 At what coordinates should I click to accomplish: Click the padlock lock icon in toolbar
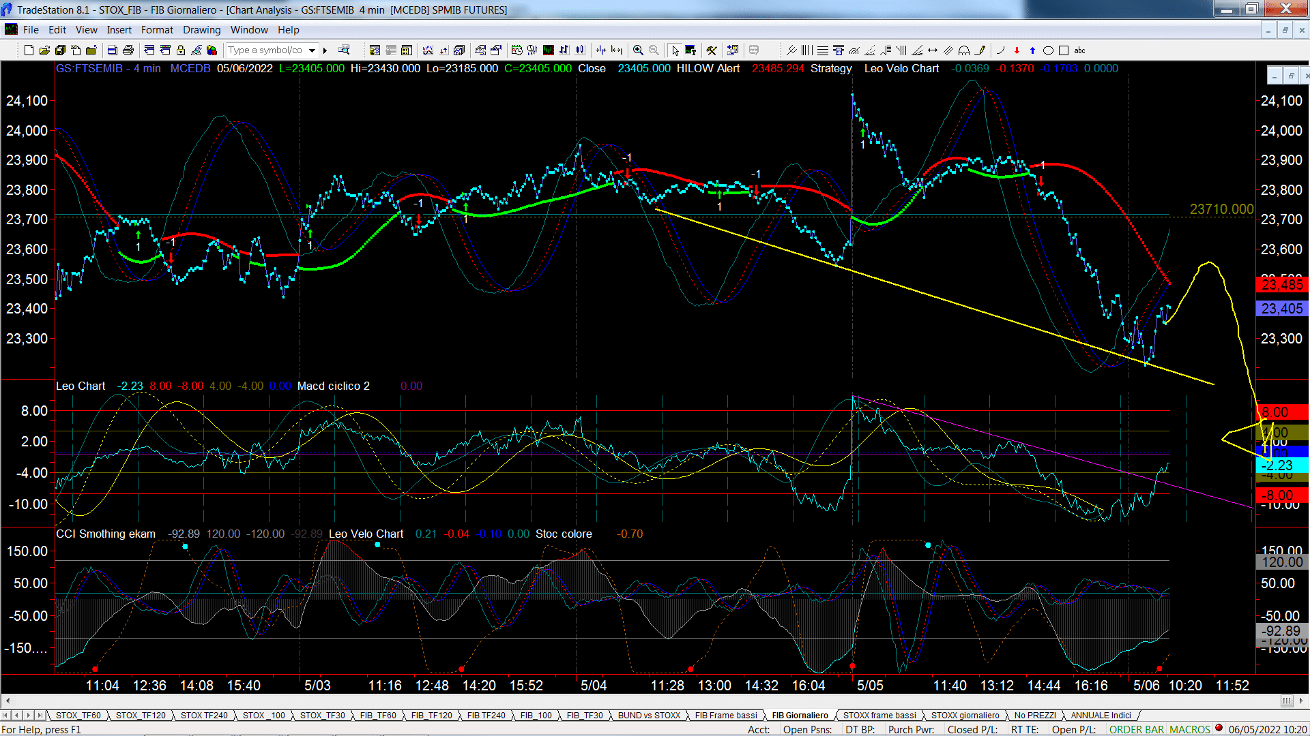pos(181,50)
